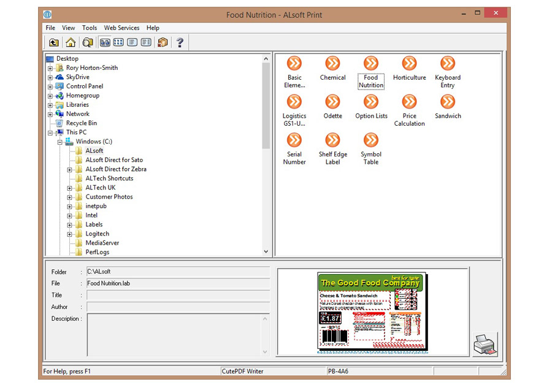The width and height of the screenshot is (552, 387).
Task: Click the Title input field
Action: pyautogui.click(x=178, y=295)
